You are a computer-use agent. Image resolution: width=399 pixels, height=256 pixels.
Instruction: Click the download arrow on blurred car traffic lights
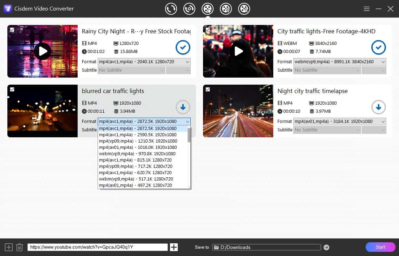[183, 107]
